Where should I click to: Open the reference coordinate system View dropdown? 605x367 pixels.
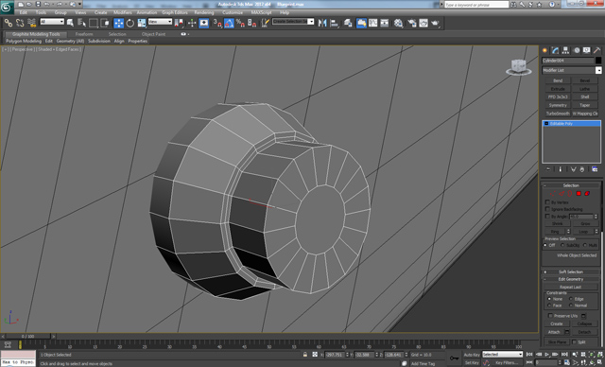point(160,22)
